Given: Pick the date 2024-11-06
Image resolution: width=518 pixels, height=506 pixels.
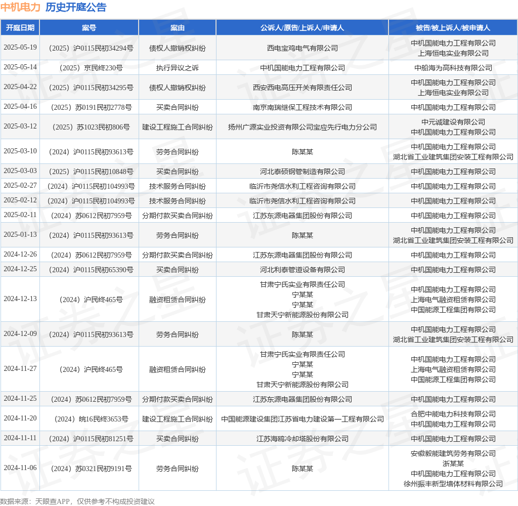Looking at the screenshot, I should tap(20, 468).
